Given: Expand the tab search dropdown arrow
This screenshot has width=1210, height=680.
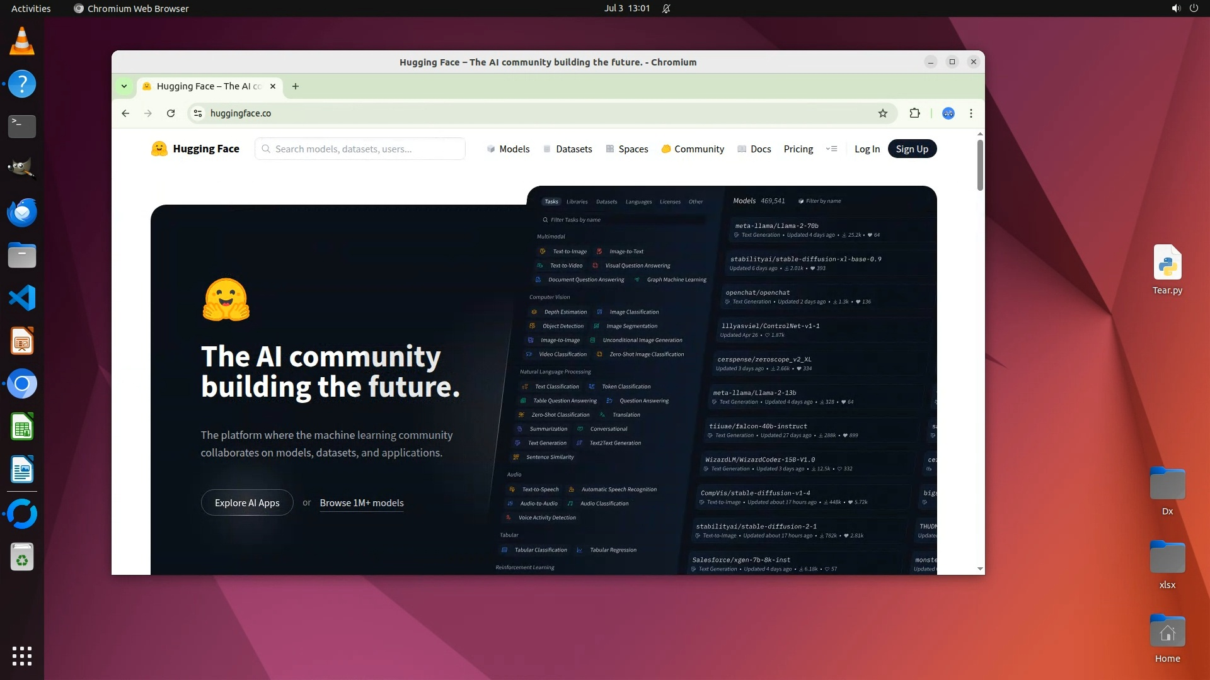Looking at the screenshot, I should (x=124, y=86).
